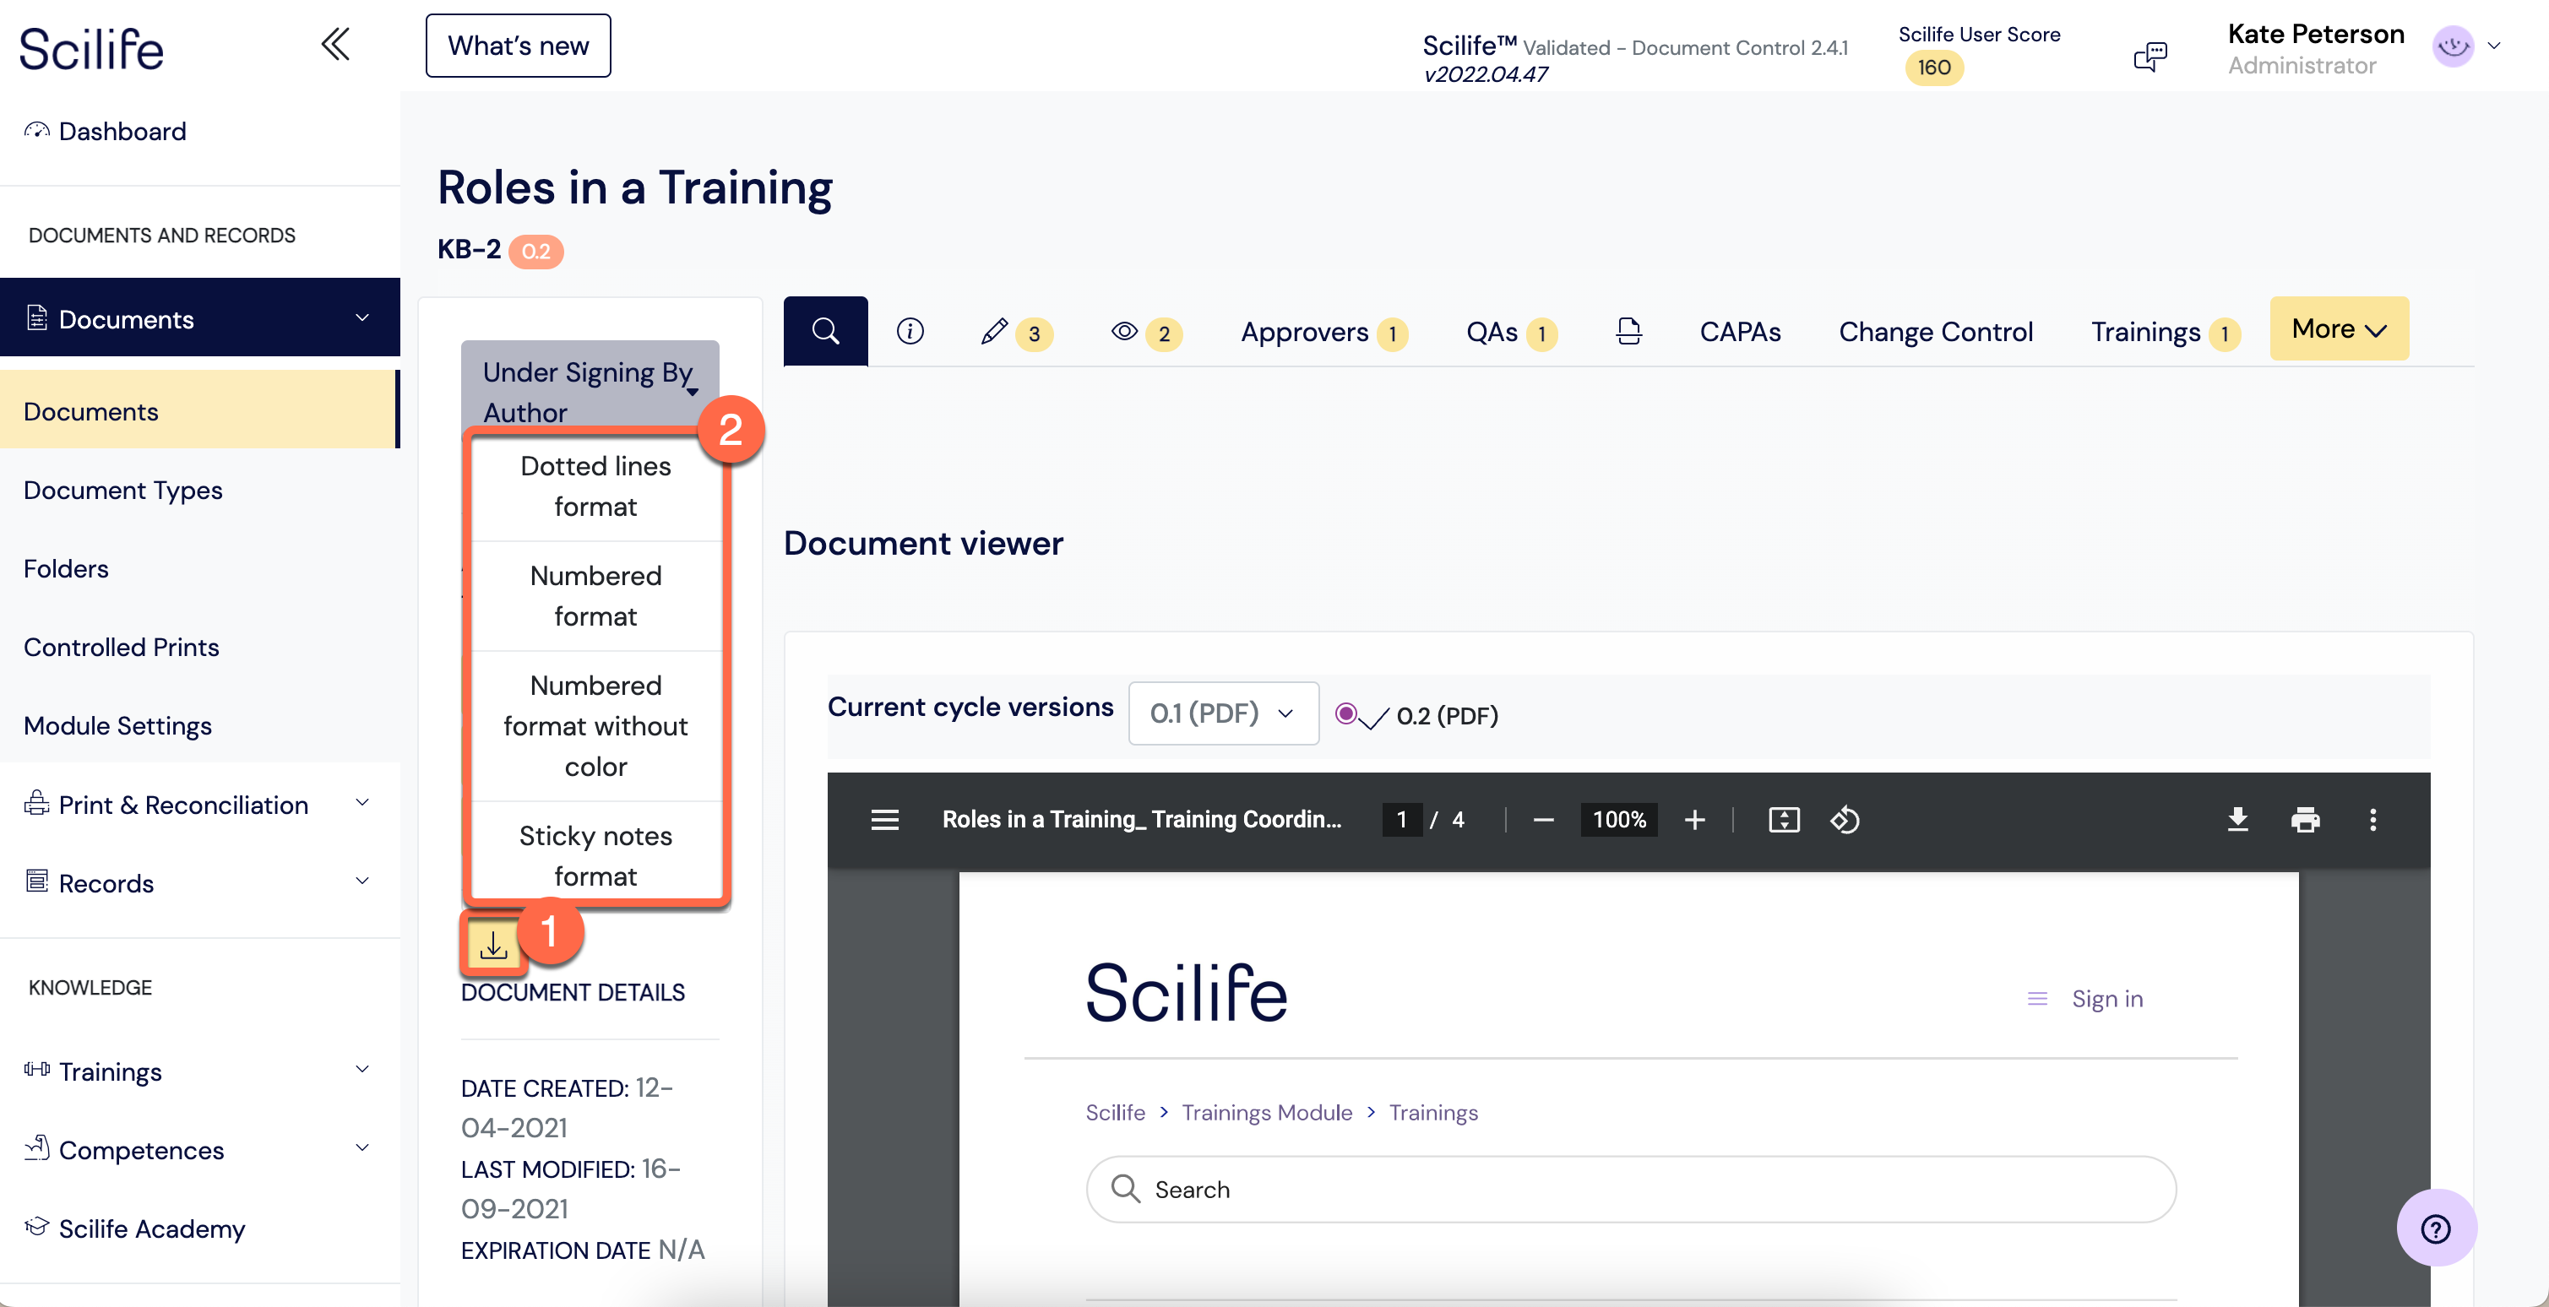Choose Numbered format option
The image size is (2549, 1307).
(595, 595)
